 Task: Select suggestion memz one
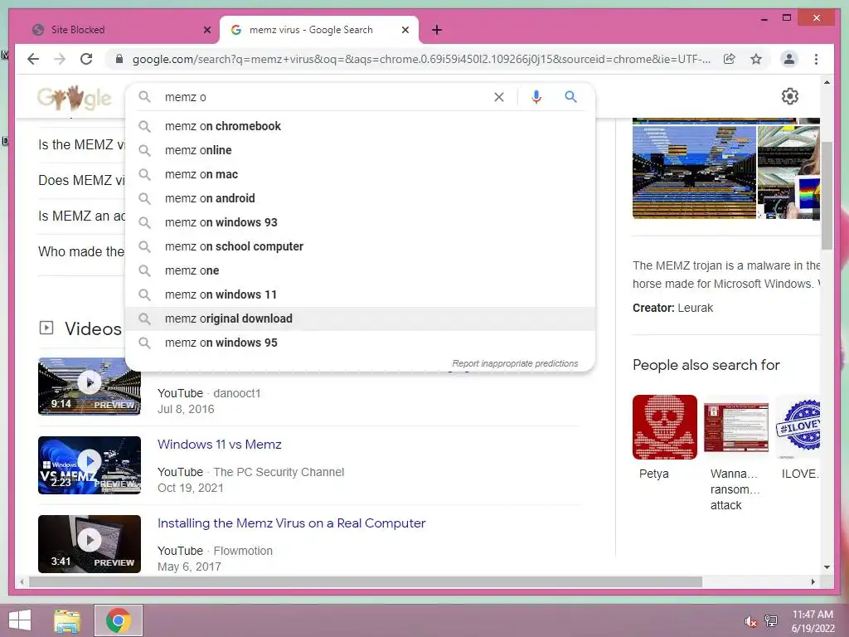point(360,270)
